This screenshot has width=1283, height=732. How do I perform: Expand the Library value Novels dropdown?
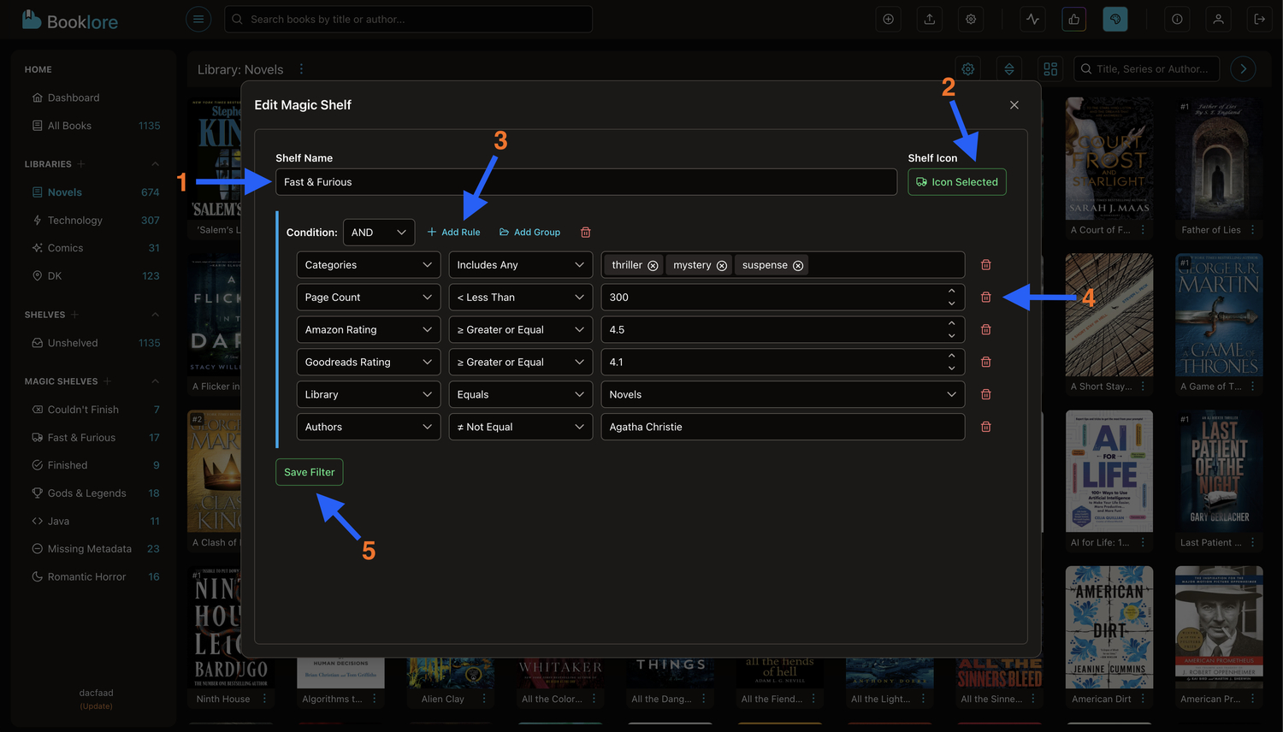click(x=782, y=394)
